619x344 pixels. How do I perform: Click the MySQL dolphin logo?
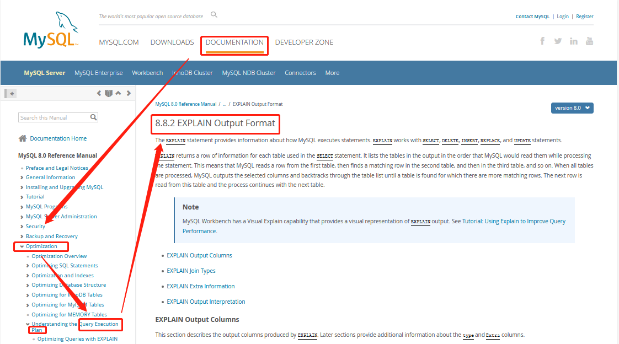point(51,30)
